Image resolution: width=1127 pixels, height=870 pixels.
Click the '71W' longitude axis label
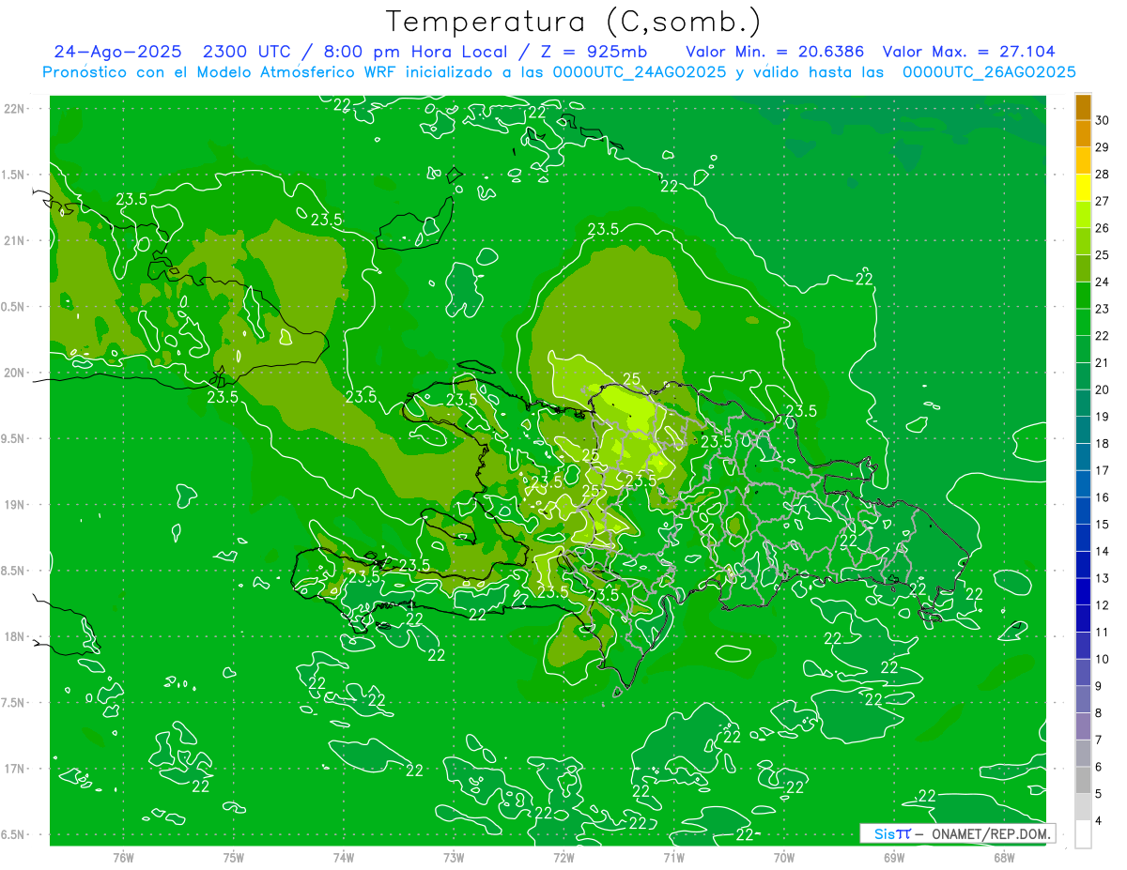673,858
